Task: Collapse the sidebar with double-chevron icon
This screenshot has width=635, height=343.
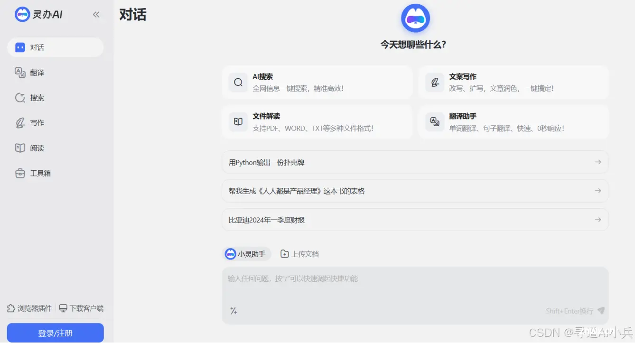Action: tap(96, 15)
